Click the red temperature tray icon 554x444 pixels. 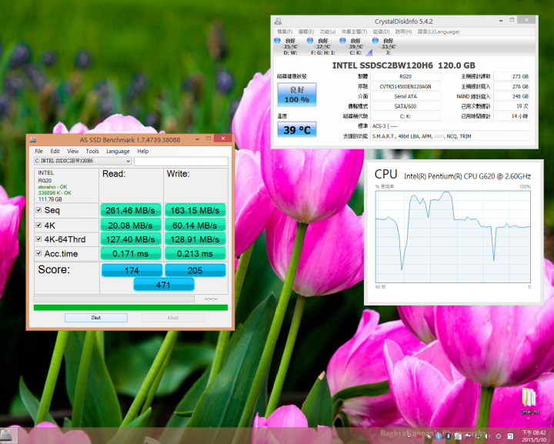(419, 436)
